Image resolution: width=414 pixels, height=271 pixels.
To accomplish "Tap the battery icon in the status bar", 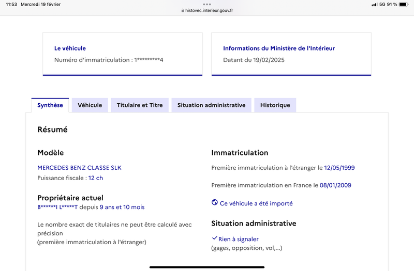I will (404, 4).
